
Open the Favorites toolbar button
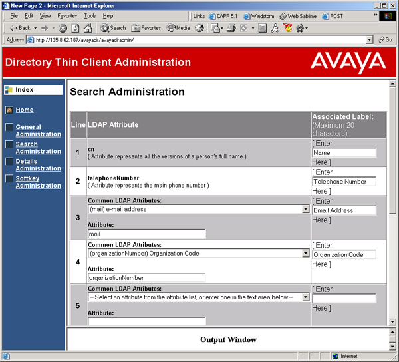coord(146,28)
